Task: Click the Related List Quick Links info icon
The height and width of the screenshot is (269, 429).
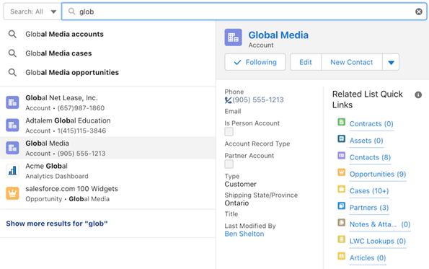Action: 418,94
